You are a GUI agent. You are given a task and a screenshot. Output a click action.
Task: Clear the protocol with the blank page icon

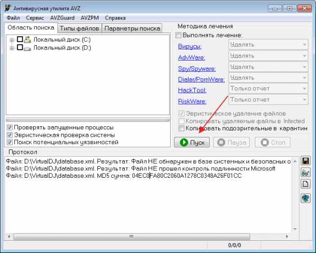tap(305, 184)
